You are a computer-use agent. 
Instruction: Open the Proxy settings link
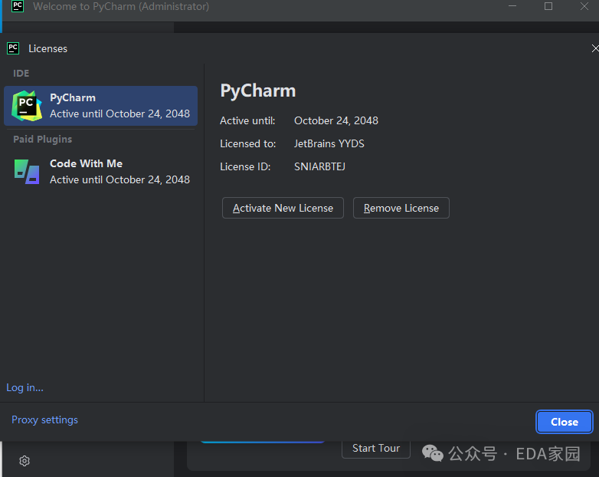[x=44, y=419]
